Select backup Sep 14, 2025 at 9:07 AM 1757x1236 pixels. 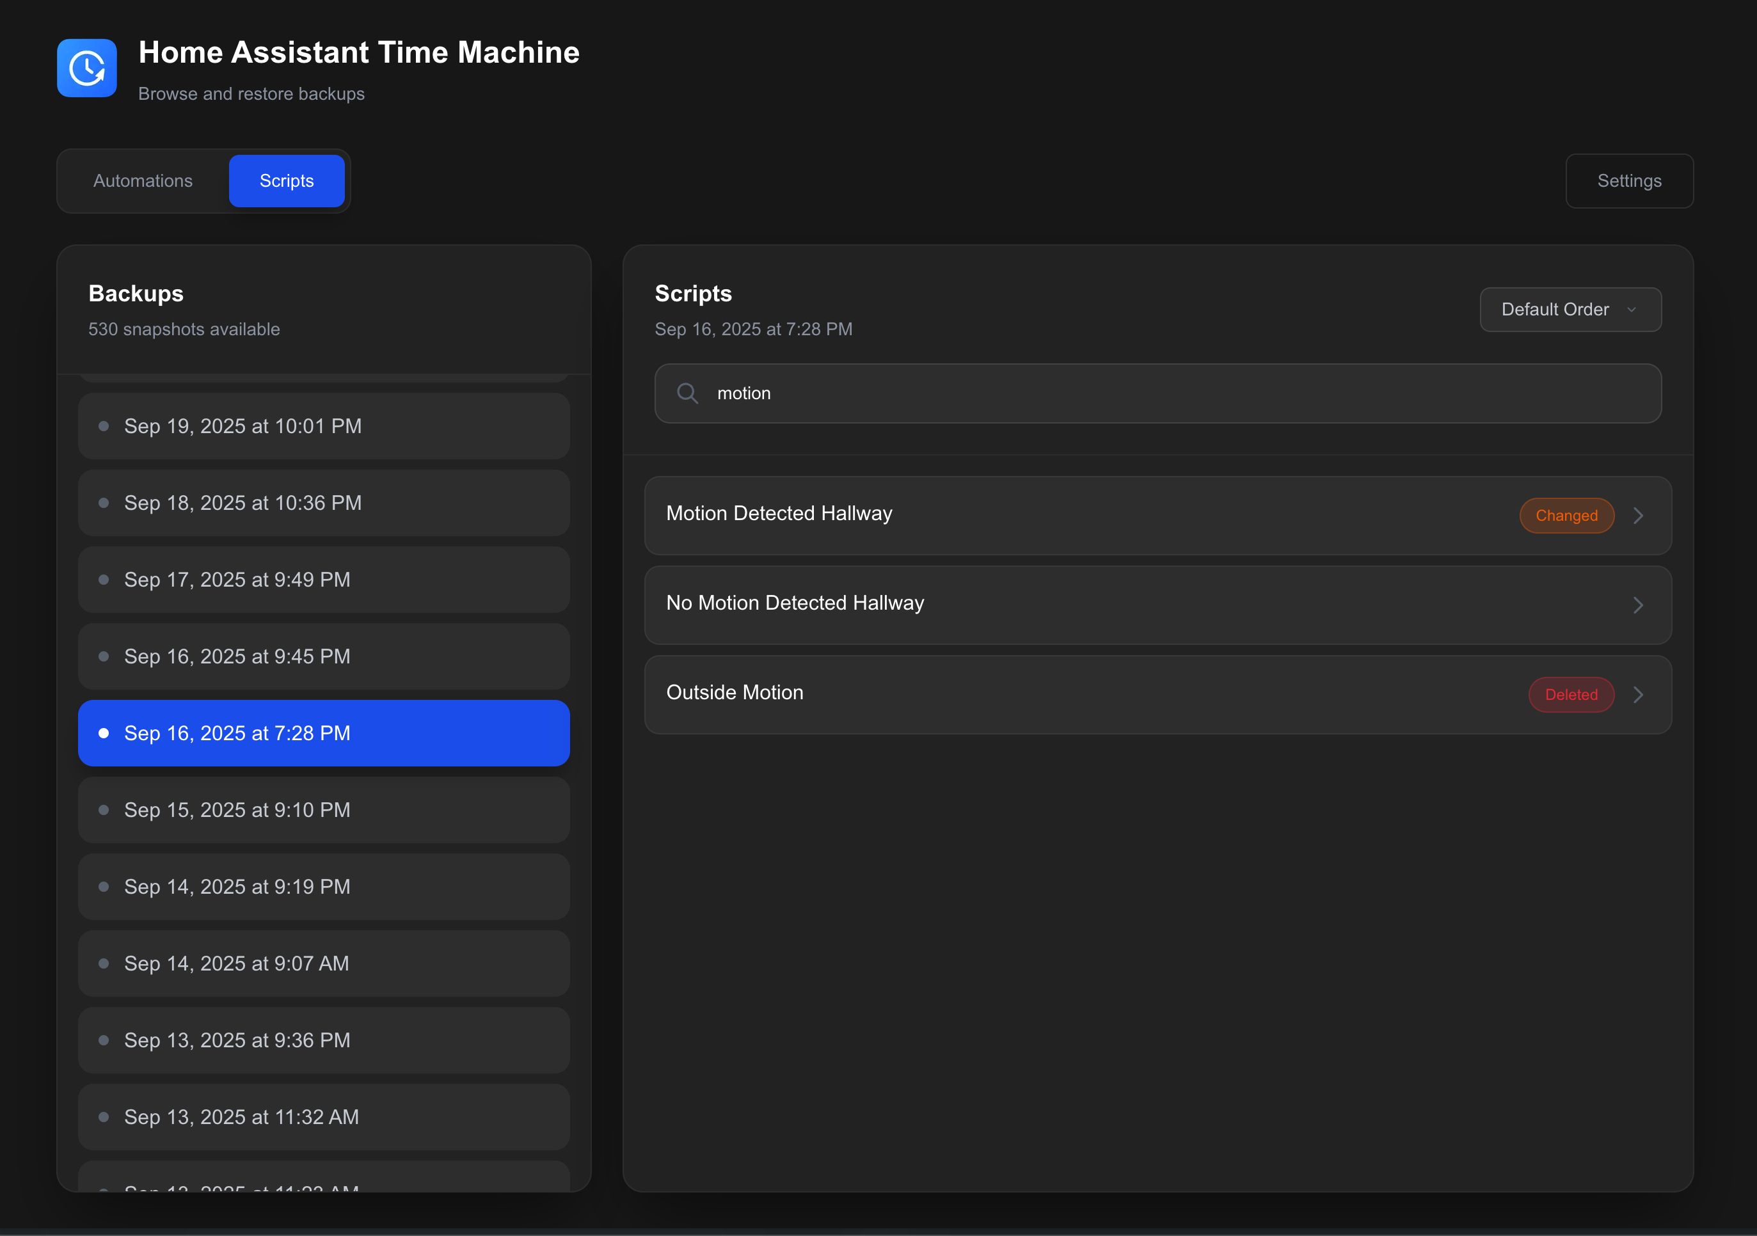[x=324, y=963]
